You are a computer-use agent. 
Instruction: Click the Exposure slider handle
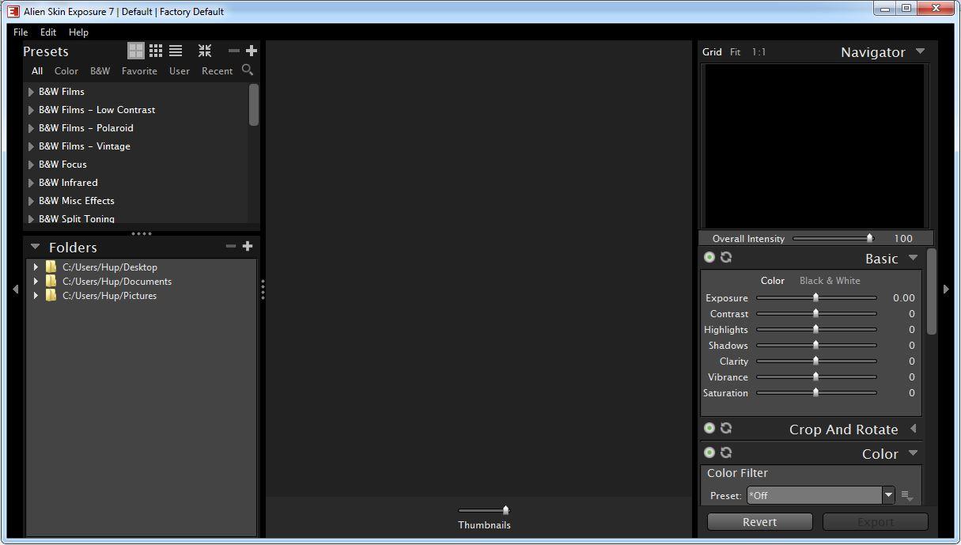815,298
